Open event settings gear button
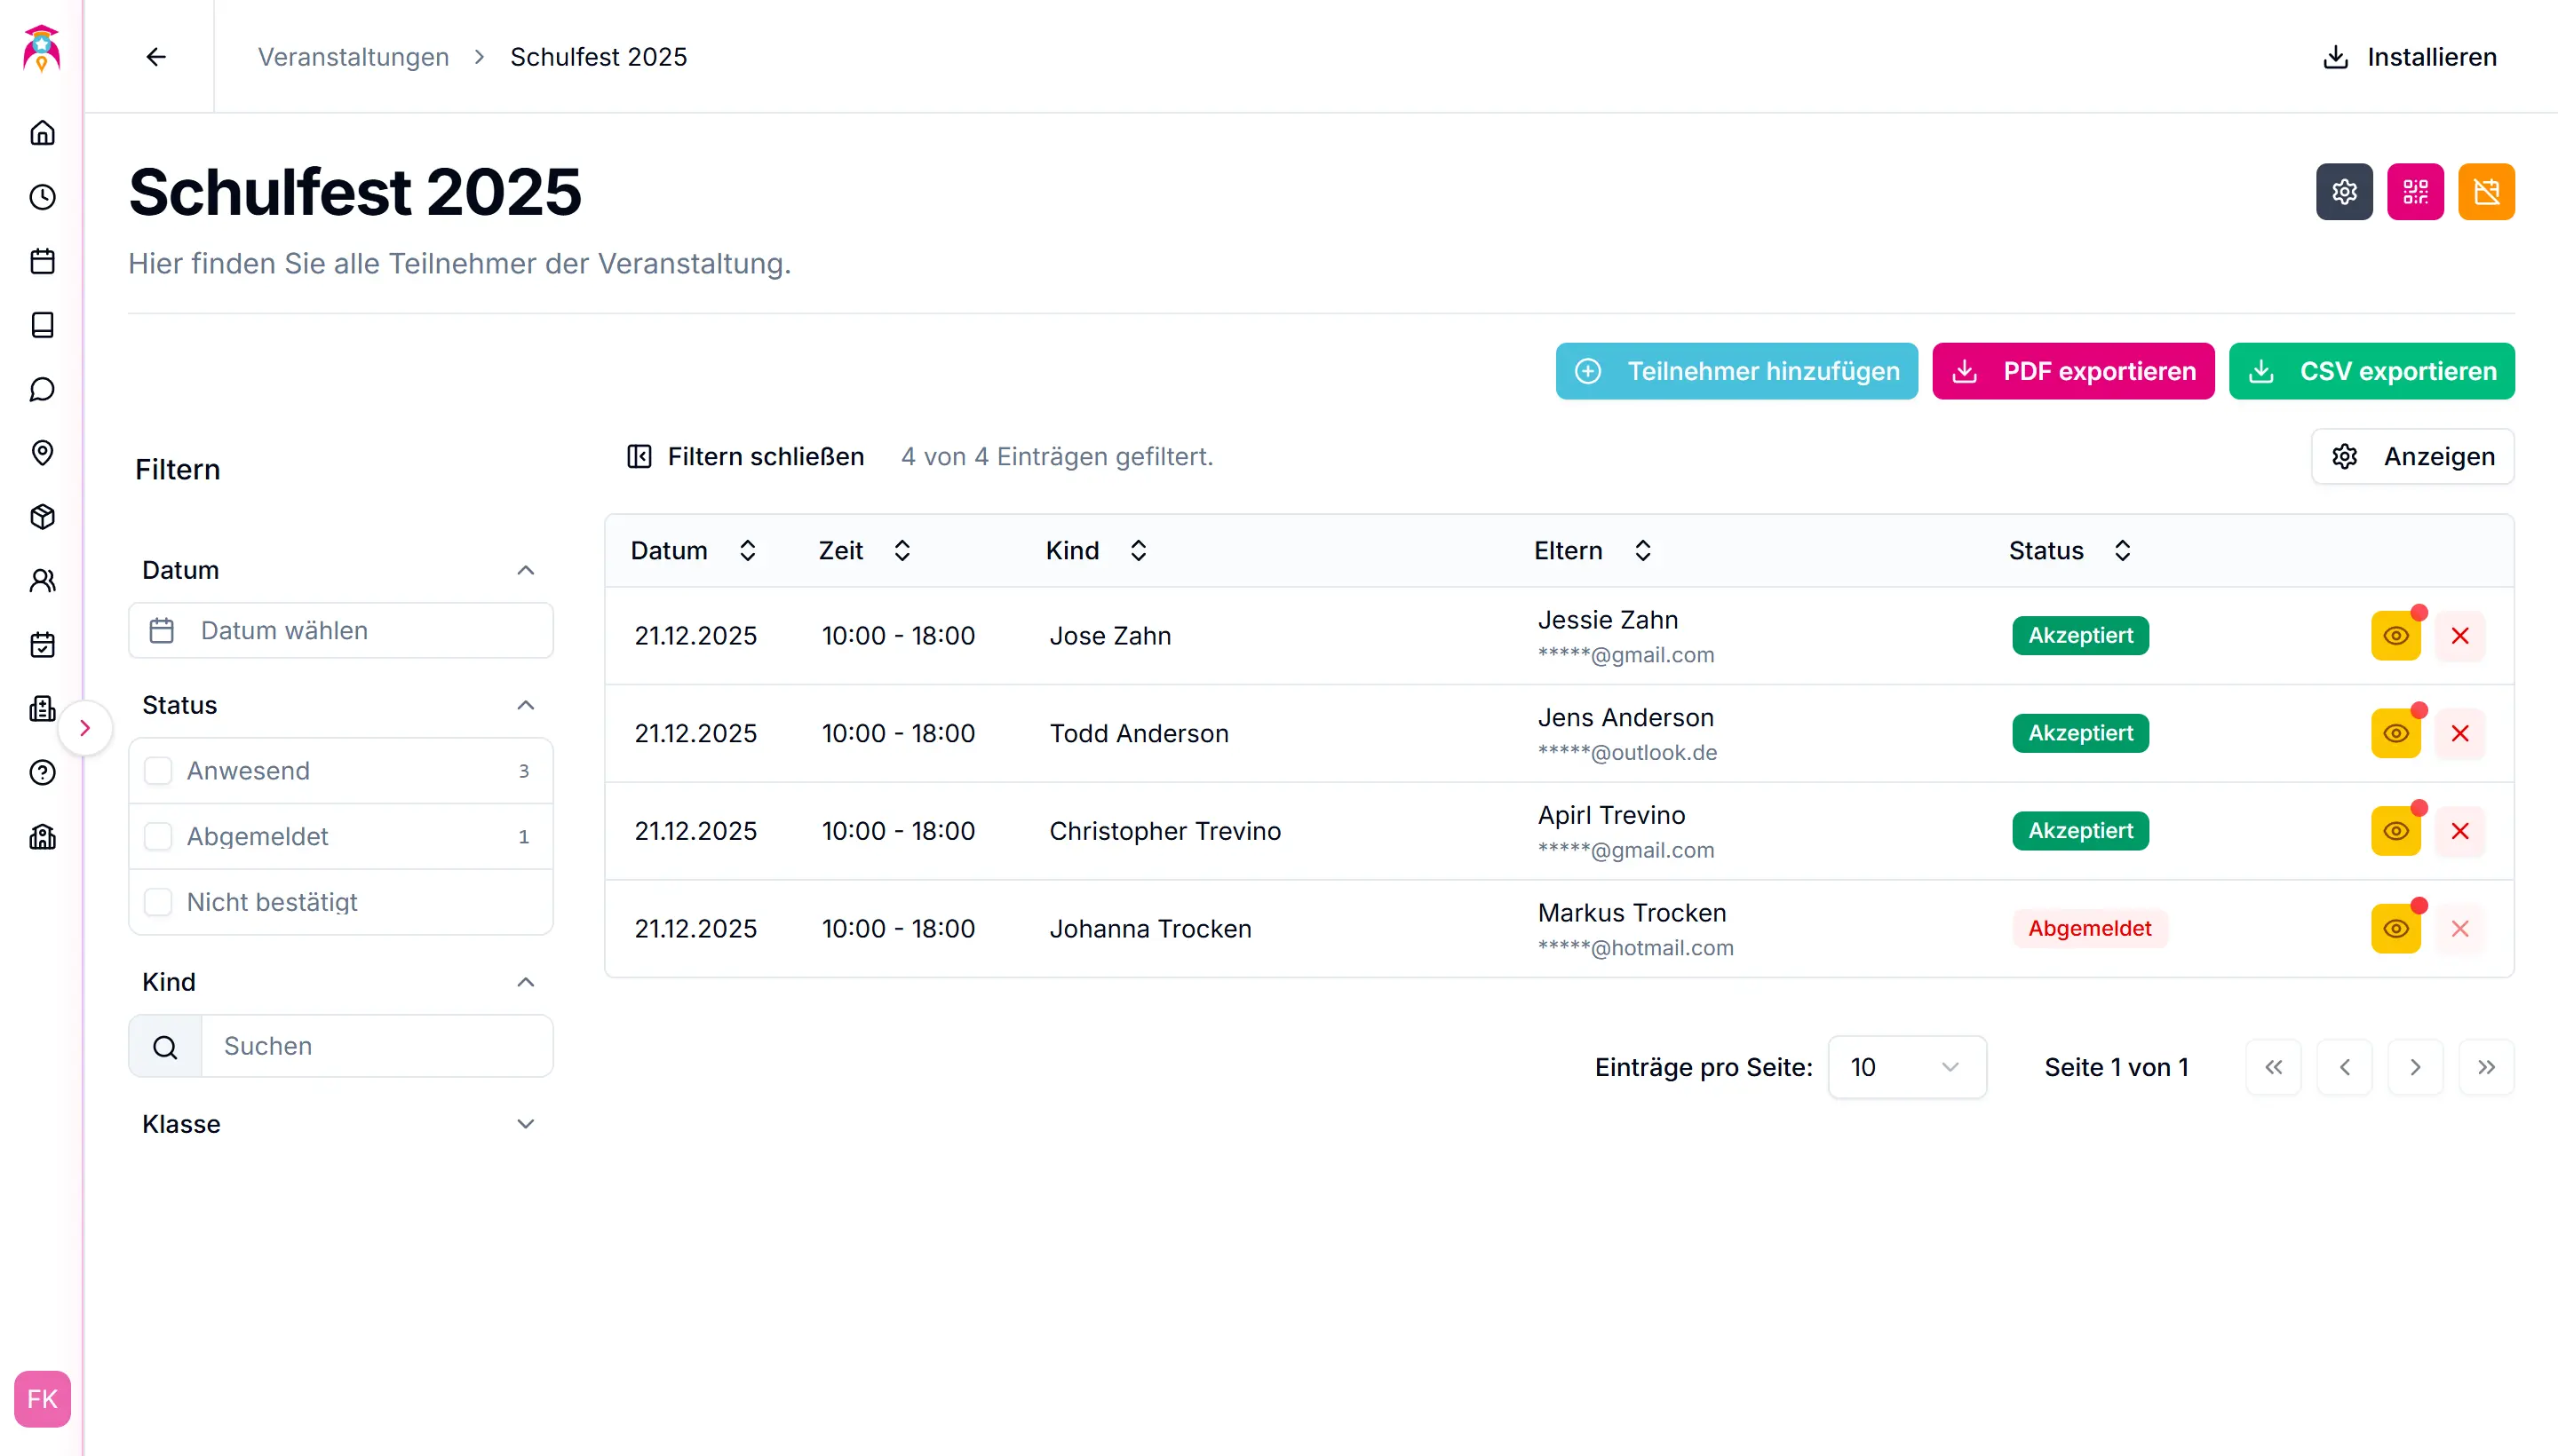Image resolution: width=2558 pixels, height=1456 pixels. pyautogui.click(x=2343, y=191)
